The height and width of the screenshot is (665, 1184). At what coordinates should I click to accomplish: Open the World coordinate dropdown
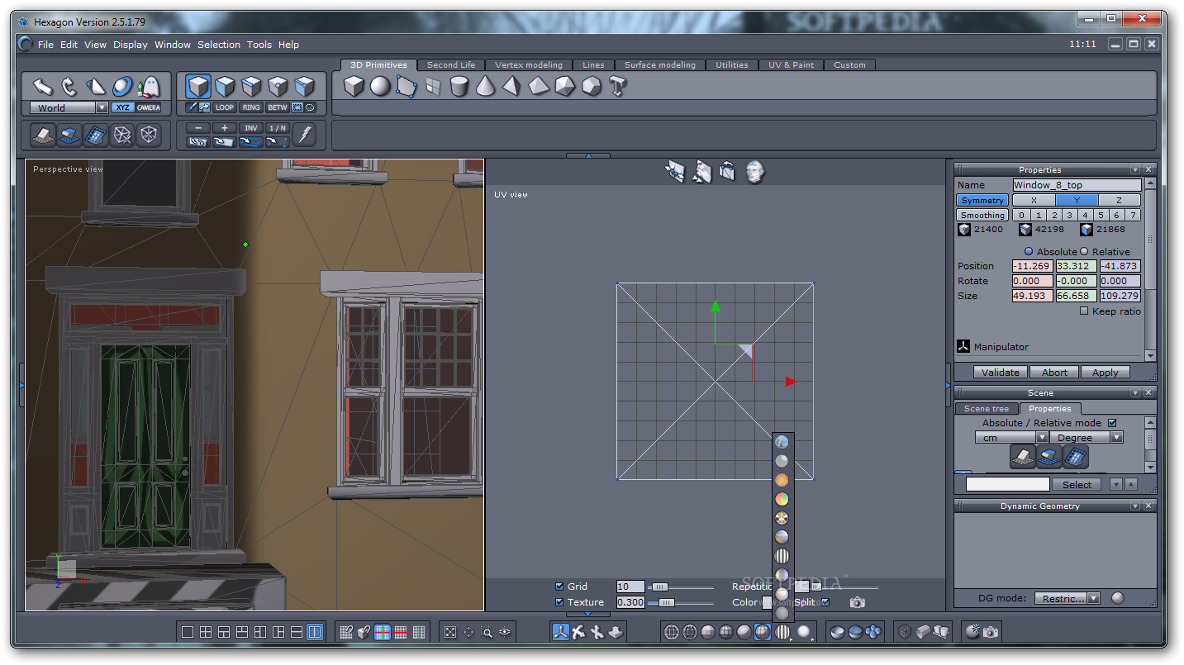point(102,107)
